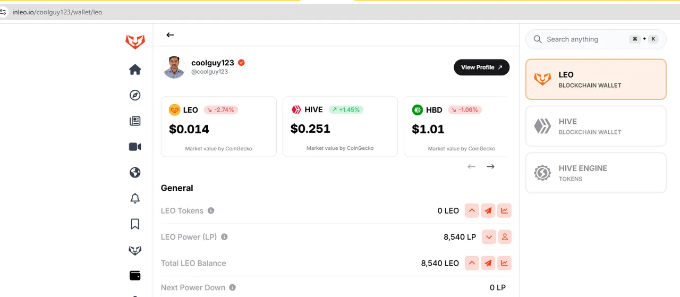This screenshot has width=680, height=297.
Task: Power up from the LEO Tokens row
Action: 472,211
